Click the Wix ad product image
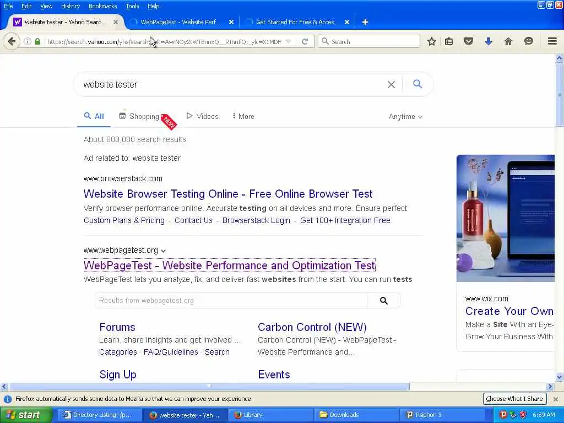Screen dimensions: 564x423 [x=506, y=218]
